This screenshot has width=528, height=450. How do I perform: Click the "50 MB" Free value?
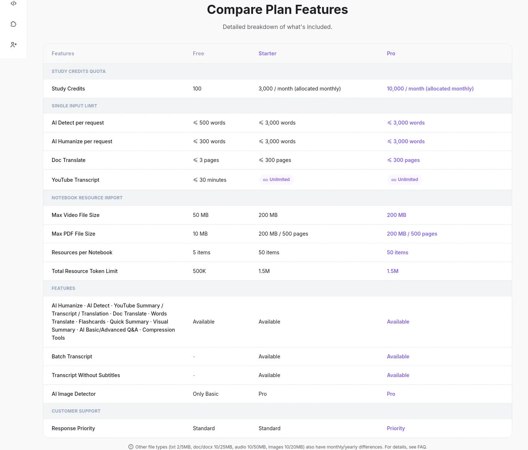click(x=201, y=215)
